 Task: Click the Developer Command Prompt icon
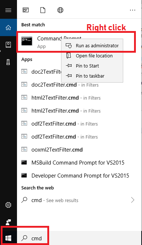coord(24,175)
